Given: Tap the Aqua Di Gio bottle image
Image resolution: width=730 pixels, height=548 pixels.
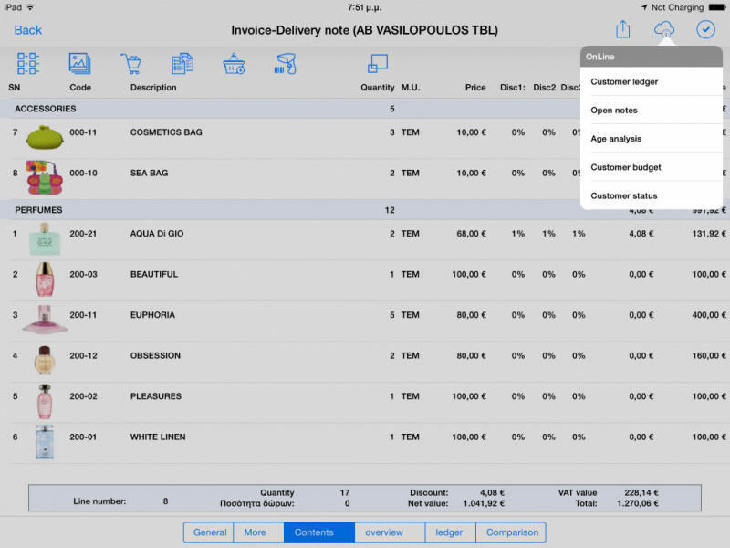Looking at the screenshot, I should 45,239.
